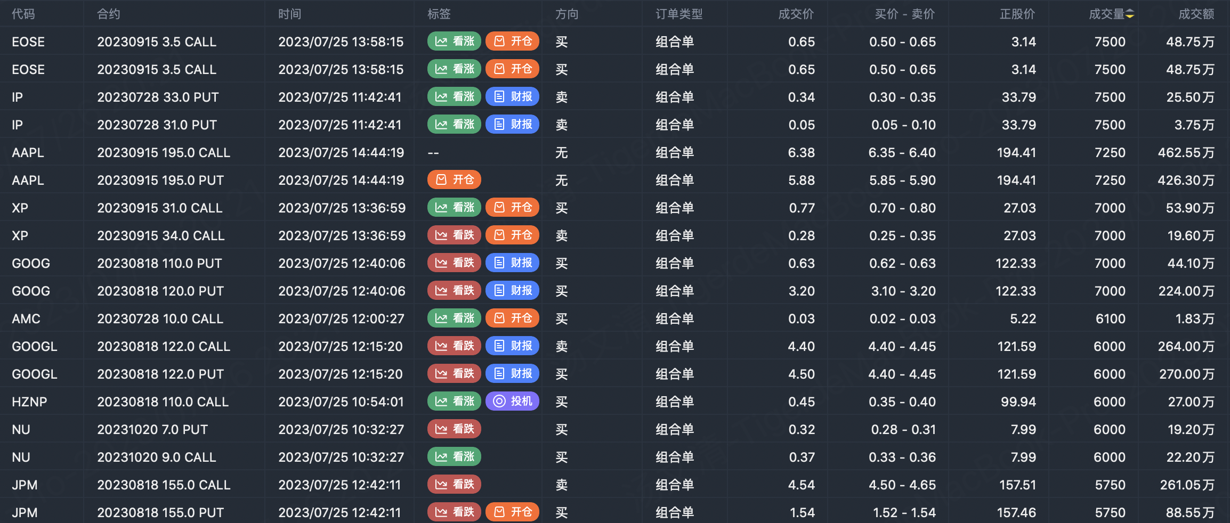Select the GOOG 20230818 120.0 PUT contract

160,291
